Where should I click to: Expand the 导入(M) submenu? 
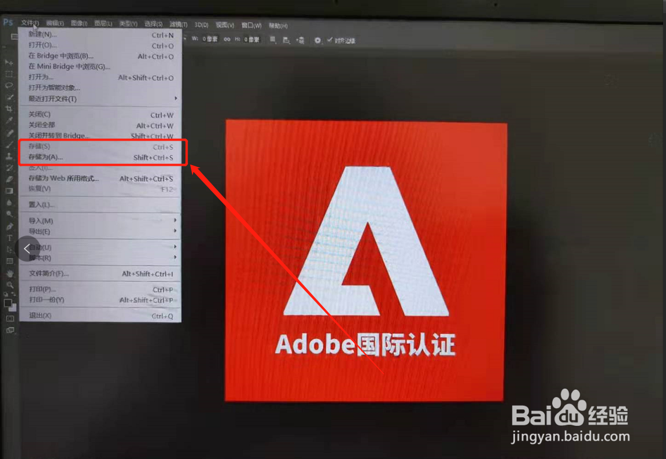click(175, 220)
